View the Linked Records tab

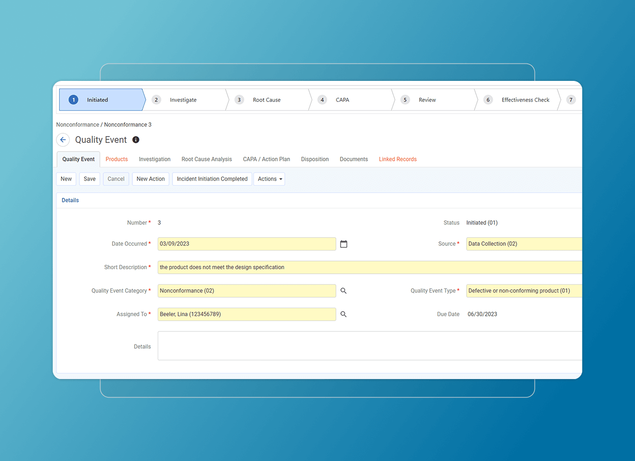pyautogui.click(x=397, y=159)
